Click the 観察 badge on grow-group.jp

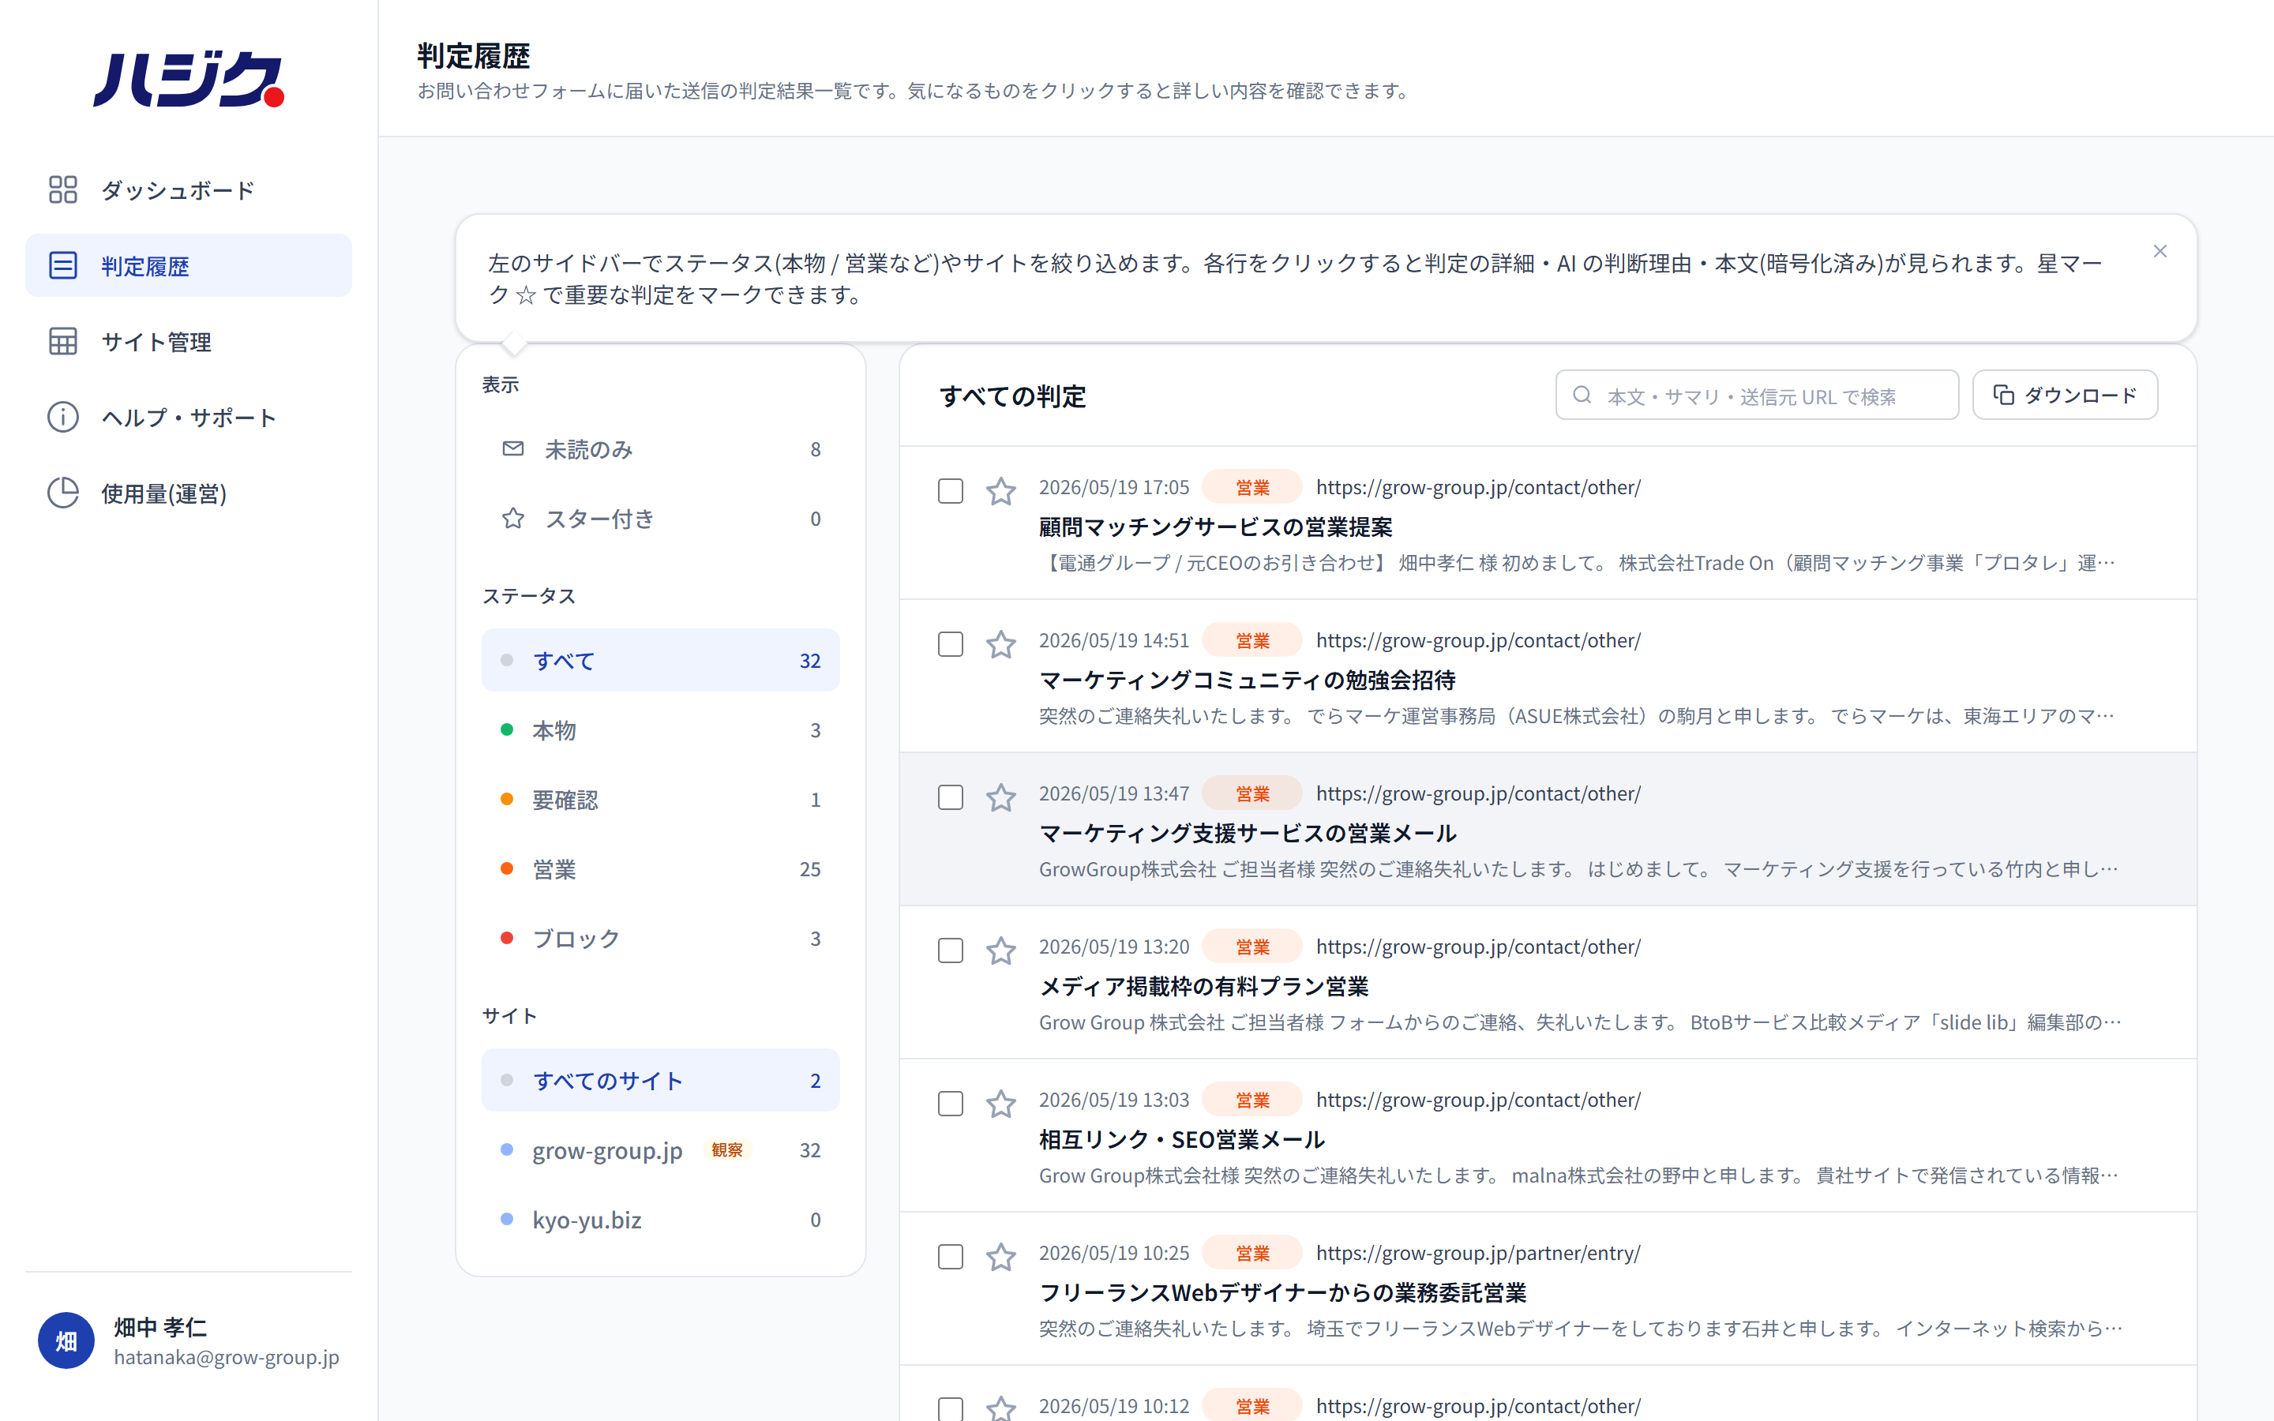(x=726, y=1150)
